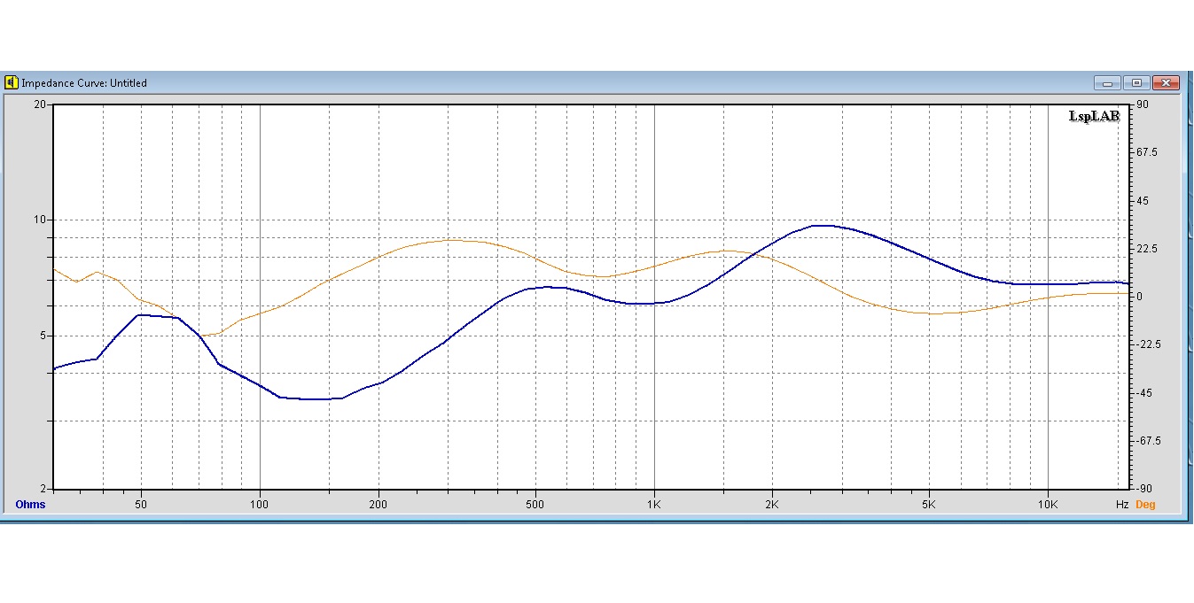
Task: Click the blue 'Ohms' axis label
Action: click(30, 505)
